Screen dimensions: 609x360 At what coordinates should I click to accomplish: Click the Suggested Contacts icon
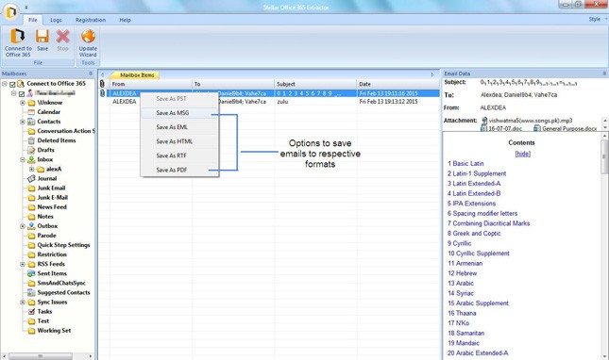coord(31,292)
